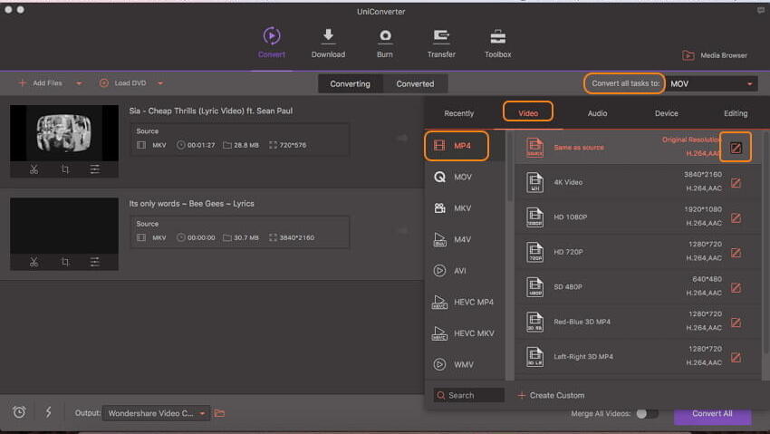The width and height of the screenshot is (770, 434).
Task: Crop the Bee Gees video
Action: click(65, 262)
